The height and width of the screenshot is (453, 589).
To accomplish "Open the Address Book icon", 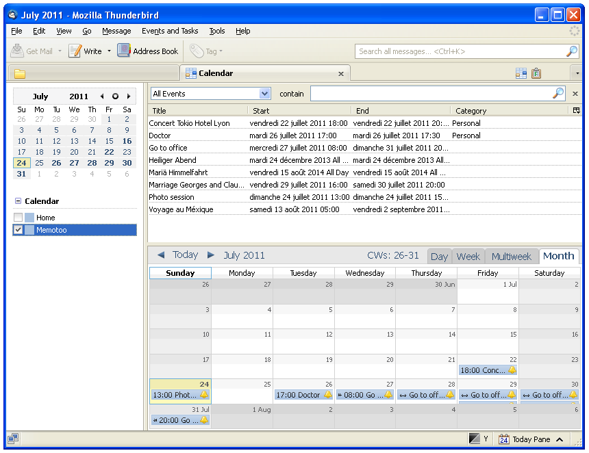I will click(x=123, y=51).
